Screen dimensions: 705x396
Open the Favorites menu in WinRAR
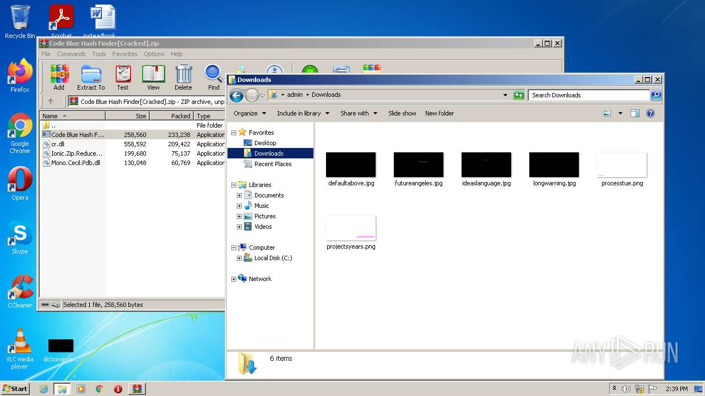pyautogui.click(x=125, y=54)
